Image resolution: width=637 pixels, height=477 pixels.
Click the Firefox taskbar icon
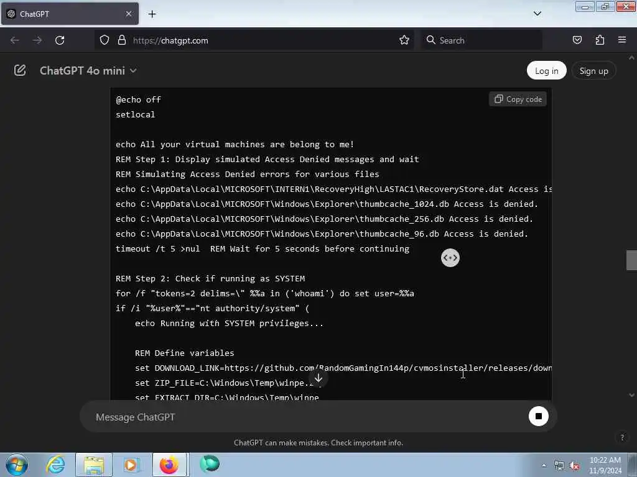pos(169,465)
